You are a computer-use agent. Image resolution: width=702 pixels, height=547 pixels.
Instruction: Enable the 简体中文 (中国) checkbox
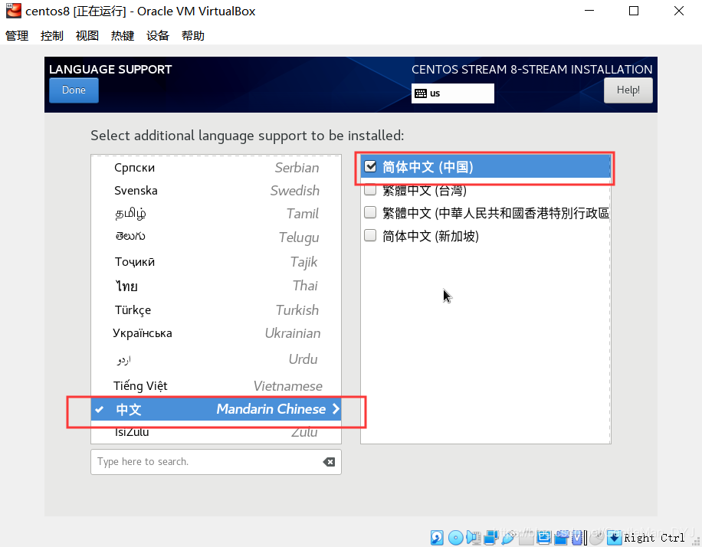coord(370,165)
